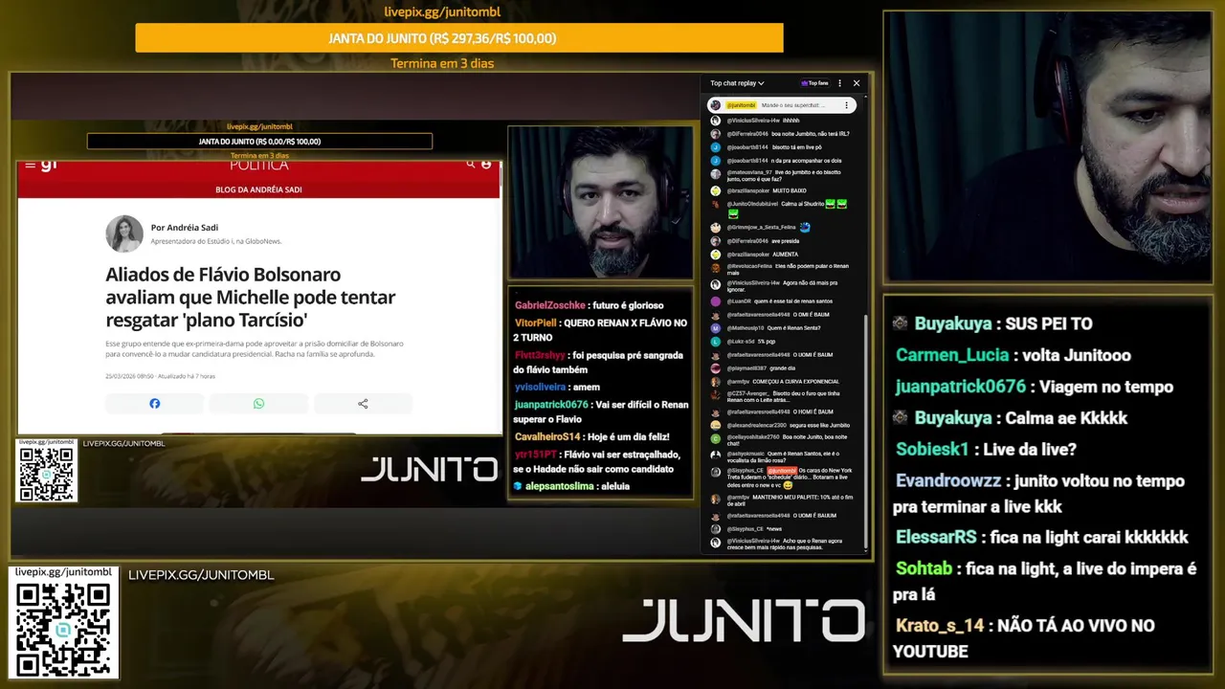This screenshot has width=1225, height=689.
Task: Share the article on WhatsApp
Action: pos(258,404)
